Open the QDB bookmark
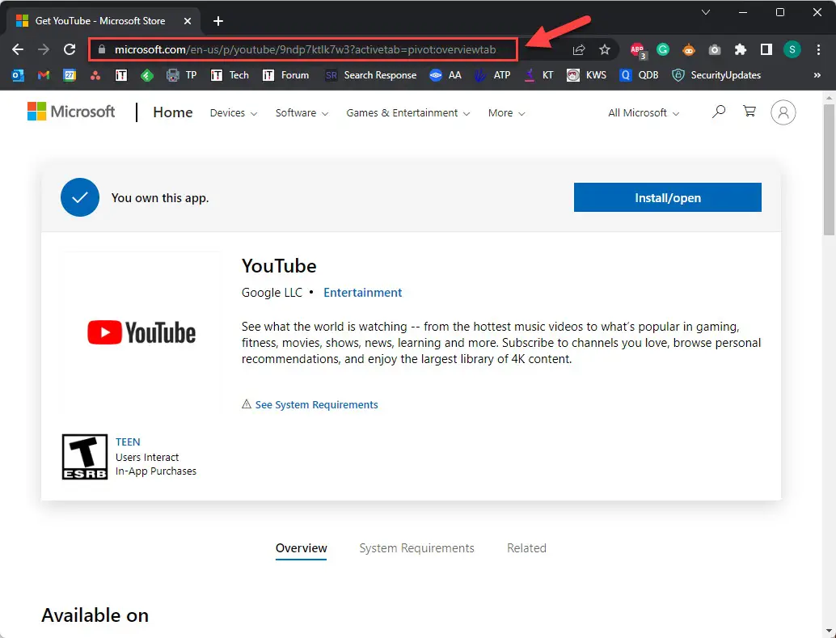836x638 pixels. click(640, 75)
